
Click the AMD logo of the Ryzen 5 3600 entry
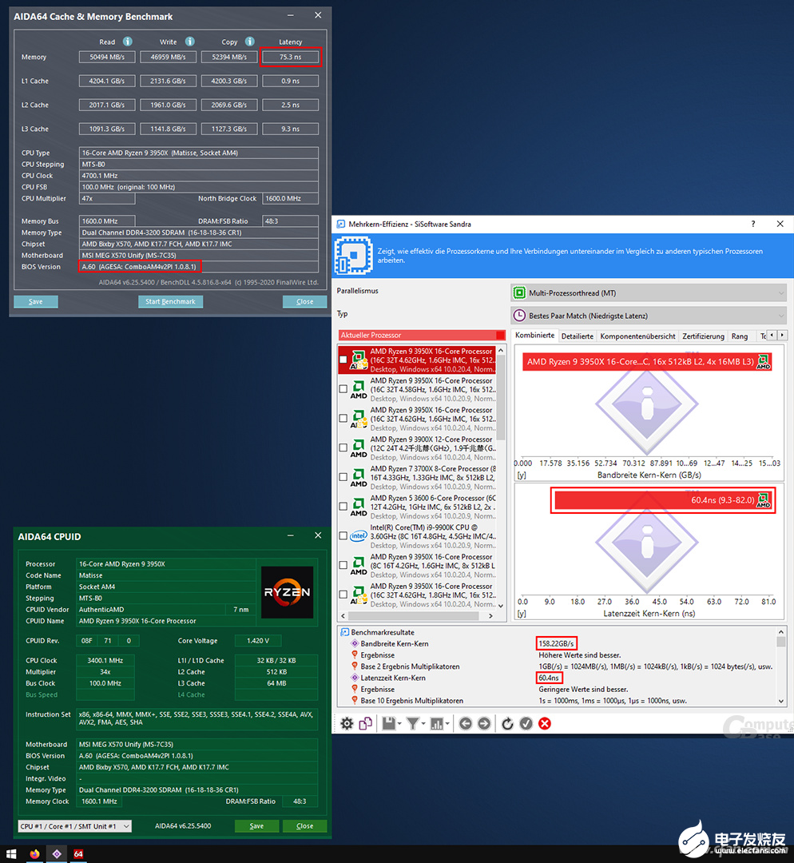pyautogui.click(x=359, y=507)
